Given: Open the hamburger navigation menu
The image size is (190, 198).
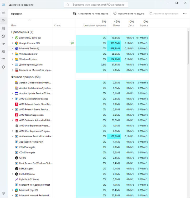Looking at the screenshot, I should (x=3, y=13).
